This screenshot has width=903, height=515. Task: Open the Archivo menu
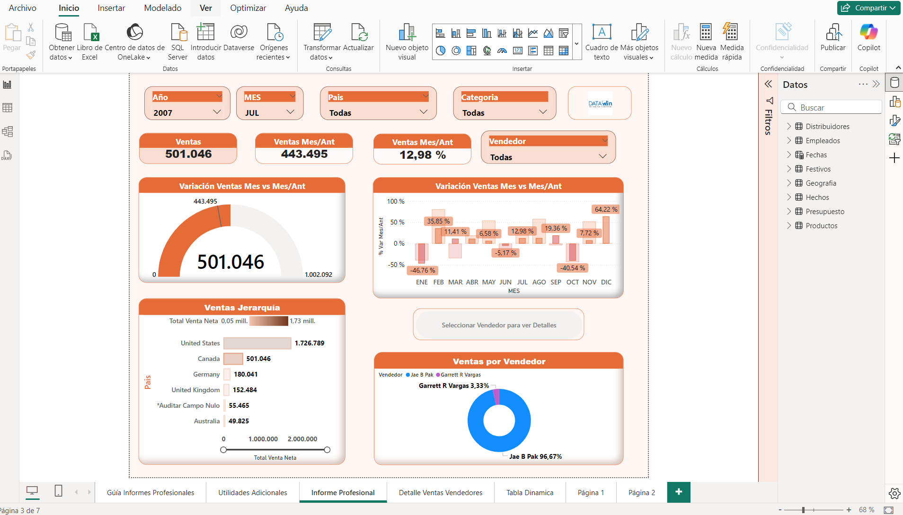(22, 8)
